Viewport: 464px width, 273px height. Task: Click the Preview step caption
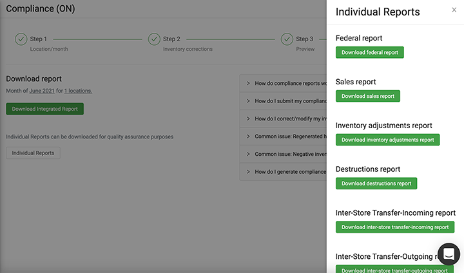[305, 49]
